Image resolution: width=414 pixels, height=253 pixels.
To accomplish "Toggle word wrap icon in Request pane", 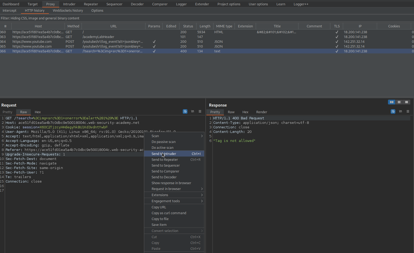I will (185, 111).
